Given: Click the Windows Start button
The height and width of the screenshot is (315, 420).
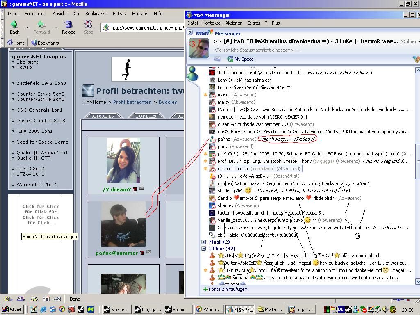Looking at the screenshot, I should click(x=12, y=310).
